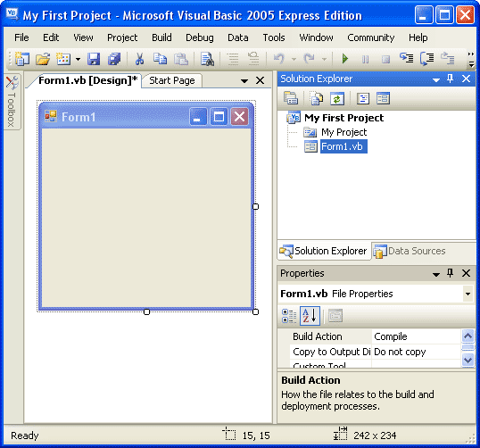Switch to the Data Sources tab

[x=410, y=252]
